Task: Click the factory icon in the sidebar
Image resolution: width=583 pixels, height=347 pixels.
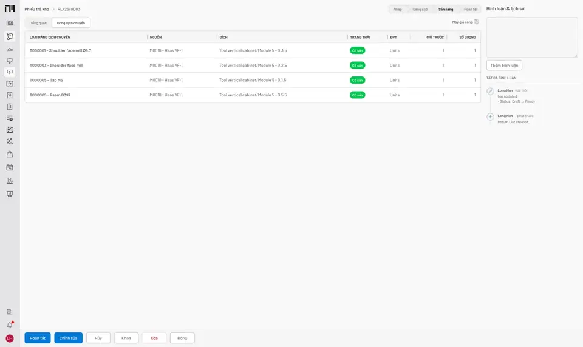Action: (10, 23)
